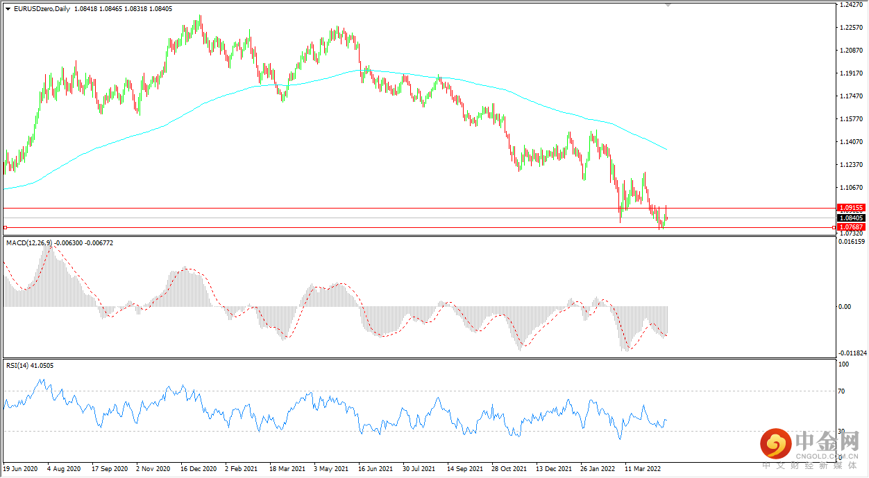
Task: Click the 中金网 watermark text
Action: 826,441
